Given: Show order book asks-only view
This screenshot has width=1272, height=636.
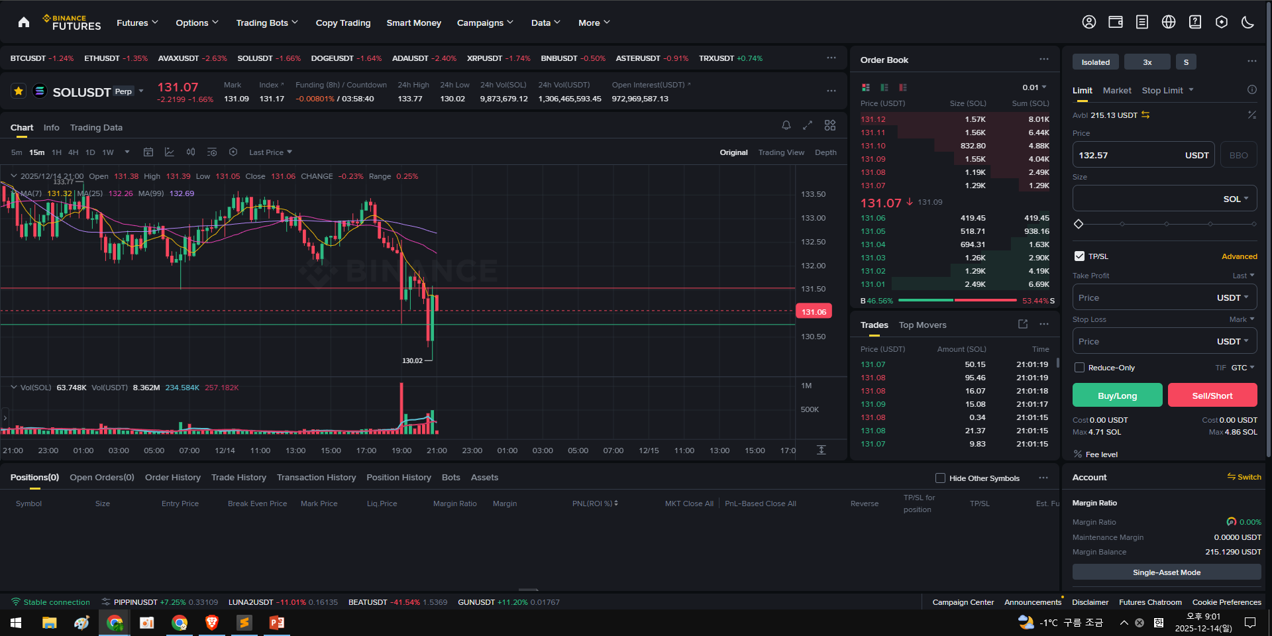Looking at the screenshot, I should click(x=903, y=87).
